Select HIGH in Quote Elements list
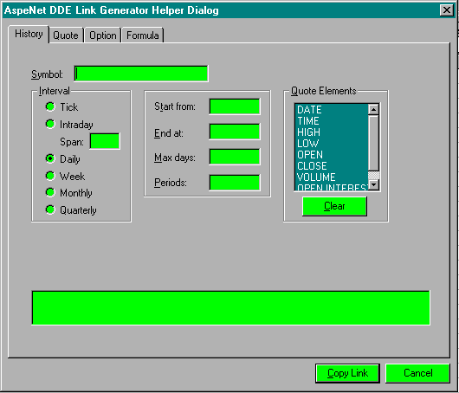The image size is (459, 393). pos(332,132)
